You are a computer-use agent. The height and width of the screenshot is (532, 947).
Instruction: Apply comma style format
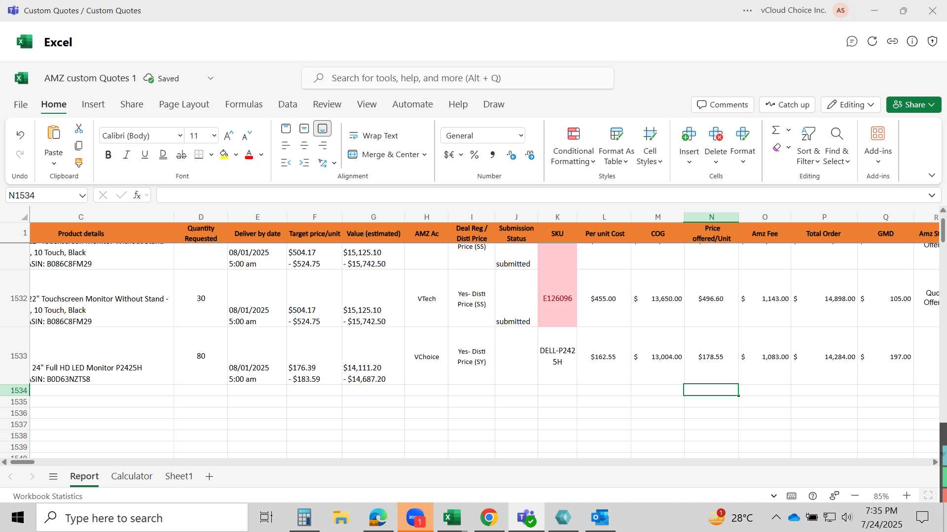(x=492, y=155)
